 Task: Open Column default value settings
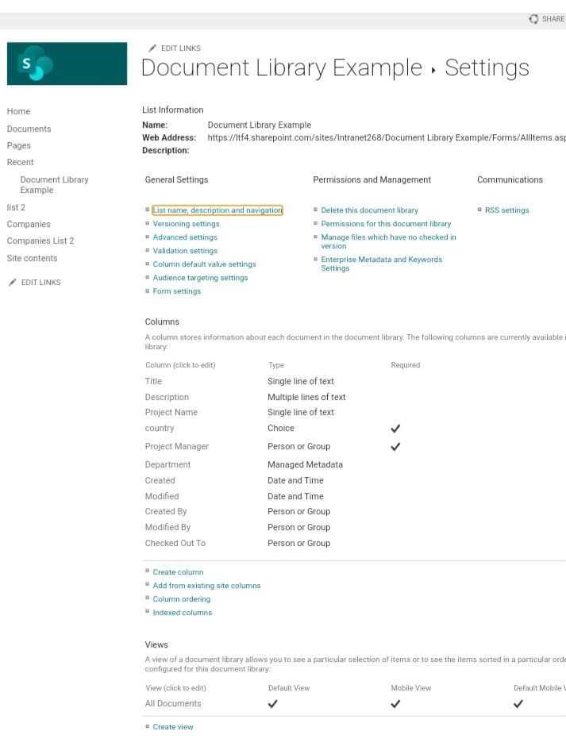[204, 264]
